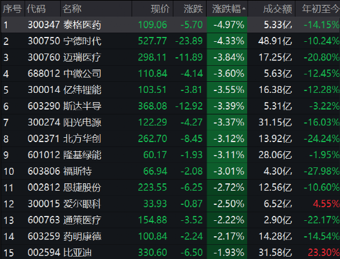Select 爱尔眼科 with red 4.55% gain
This screenshot has height=259, width=340.
[170, 204]
